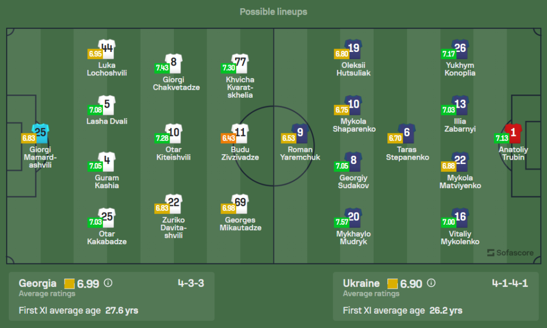Open Luka Lochoshvili's number 44 jersey

coord(106,48)
